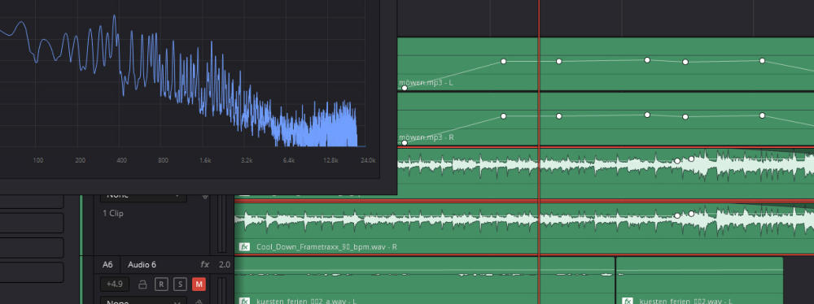Select the second keyframe on möwen.mp3 - R
Screen dimensions: 814x304
(504, 115)
